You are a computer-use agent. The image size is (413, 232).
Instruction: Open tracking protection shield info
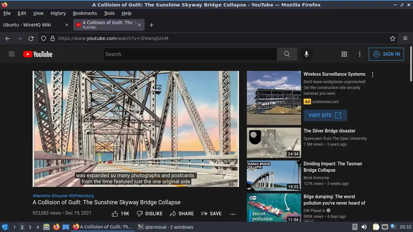tap(44, 38)
